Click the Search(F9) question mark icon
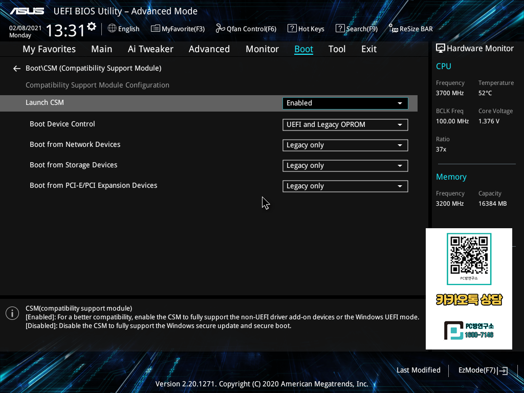This screenshot has width=524, height=393. point(340,29)
